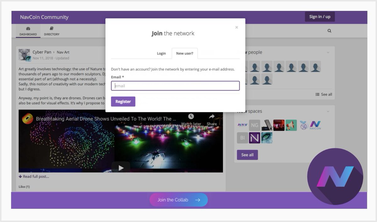
Task: Click the video Share arrow icon
Action: tap(212, 117)
